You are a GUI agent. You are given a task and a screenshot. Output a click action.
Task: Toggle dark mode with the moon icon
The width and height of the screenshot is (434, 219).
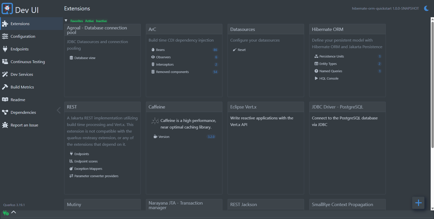426,8
